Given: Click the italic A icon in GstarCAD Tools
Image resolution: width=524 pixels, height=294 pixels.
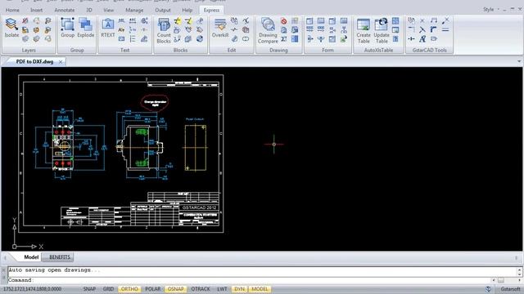Looking at the screenshot, I should [x=422, y=39].
